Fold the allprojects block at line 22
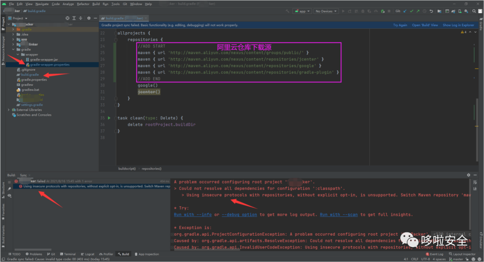 (x=116, y=33)
